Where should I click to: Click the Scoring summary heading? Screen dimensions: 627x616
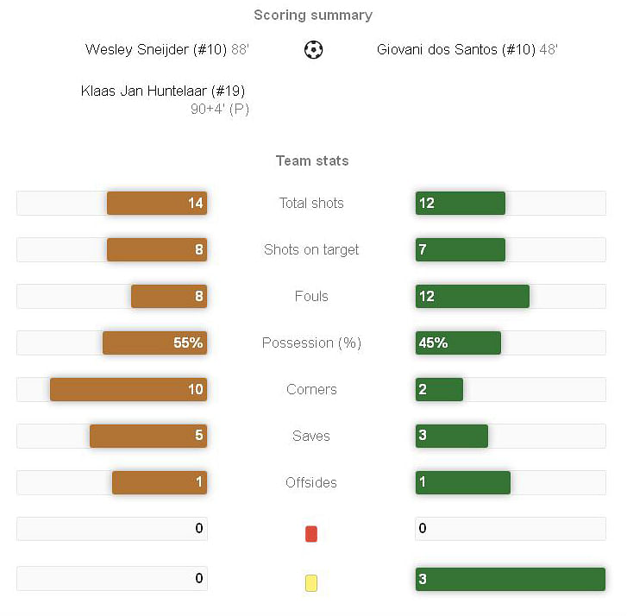313,15
